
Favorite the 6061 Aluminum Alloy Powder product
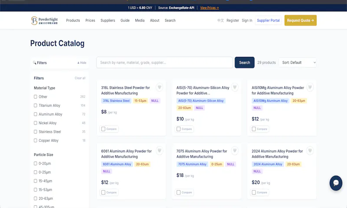click(159, 151)
